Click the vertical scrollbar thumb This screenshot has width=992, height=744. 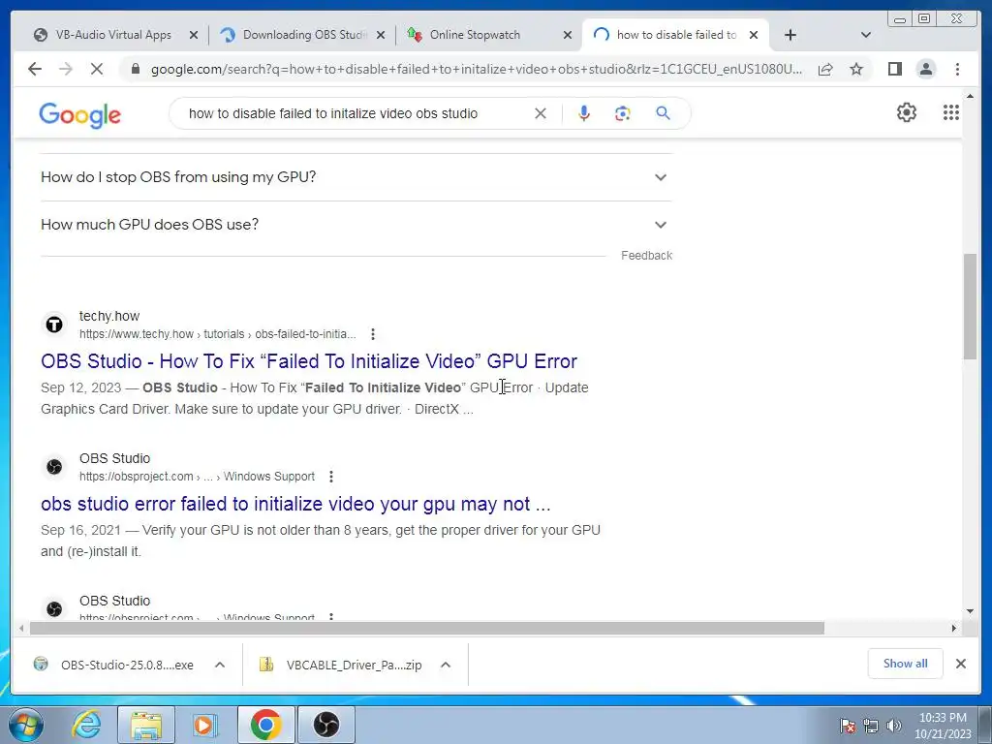[970, 305]
